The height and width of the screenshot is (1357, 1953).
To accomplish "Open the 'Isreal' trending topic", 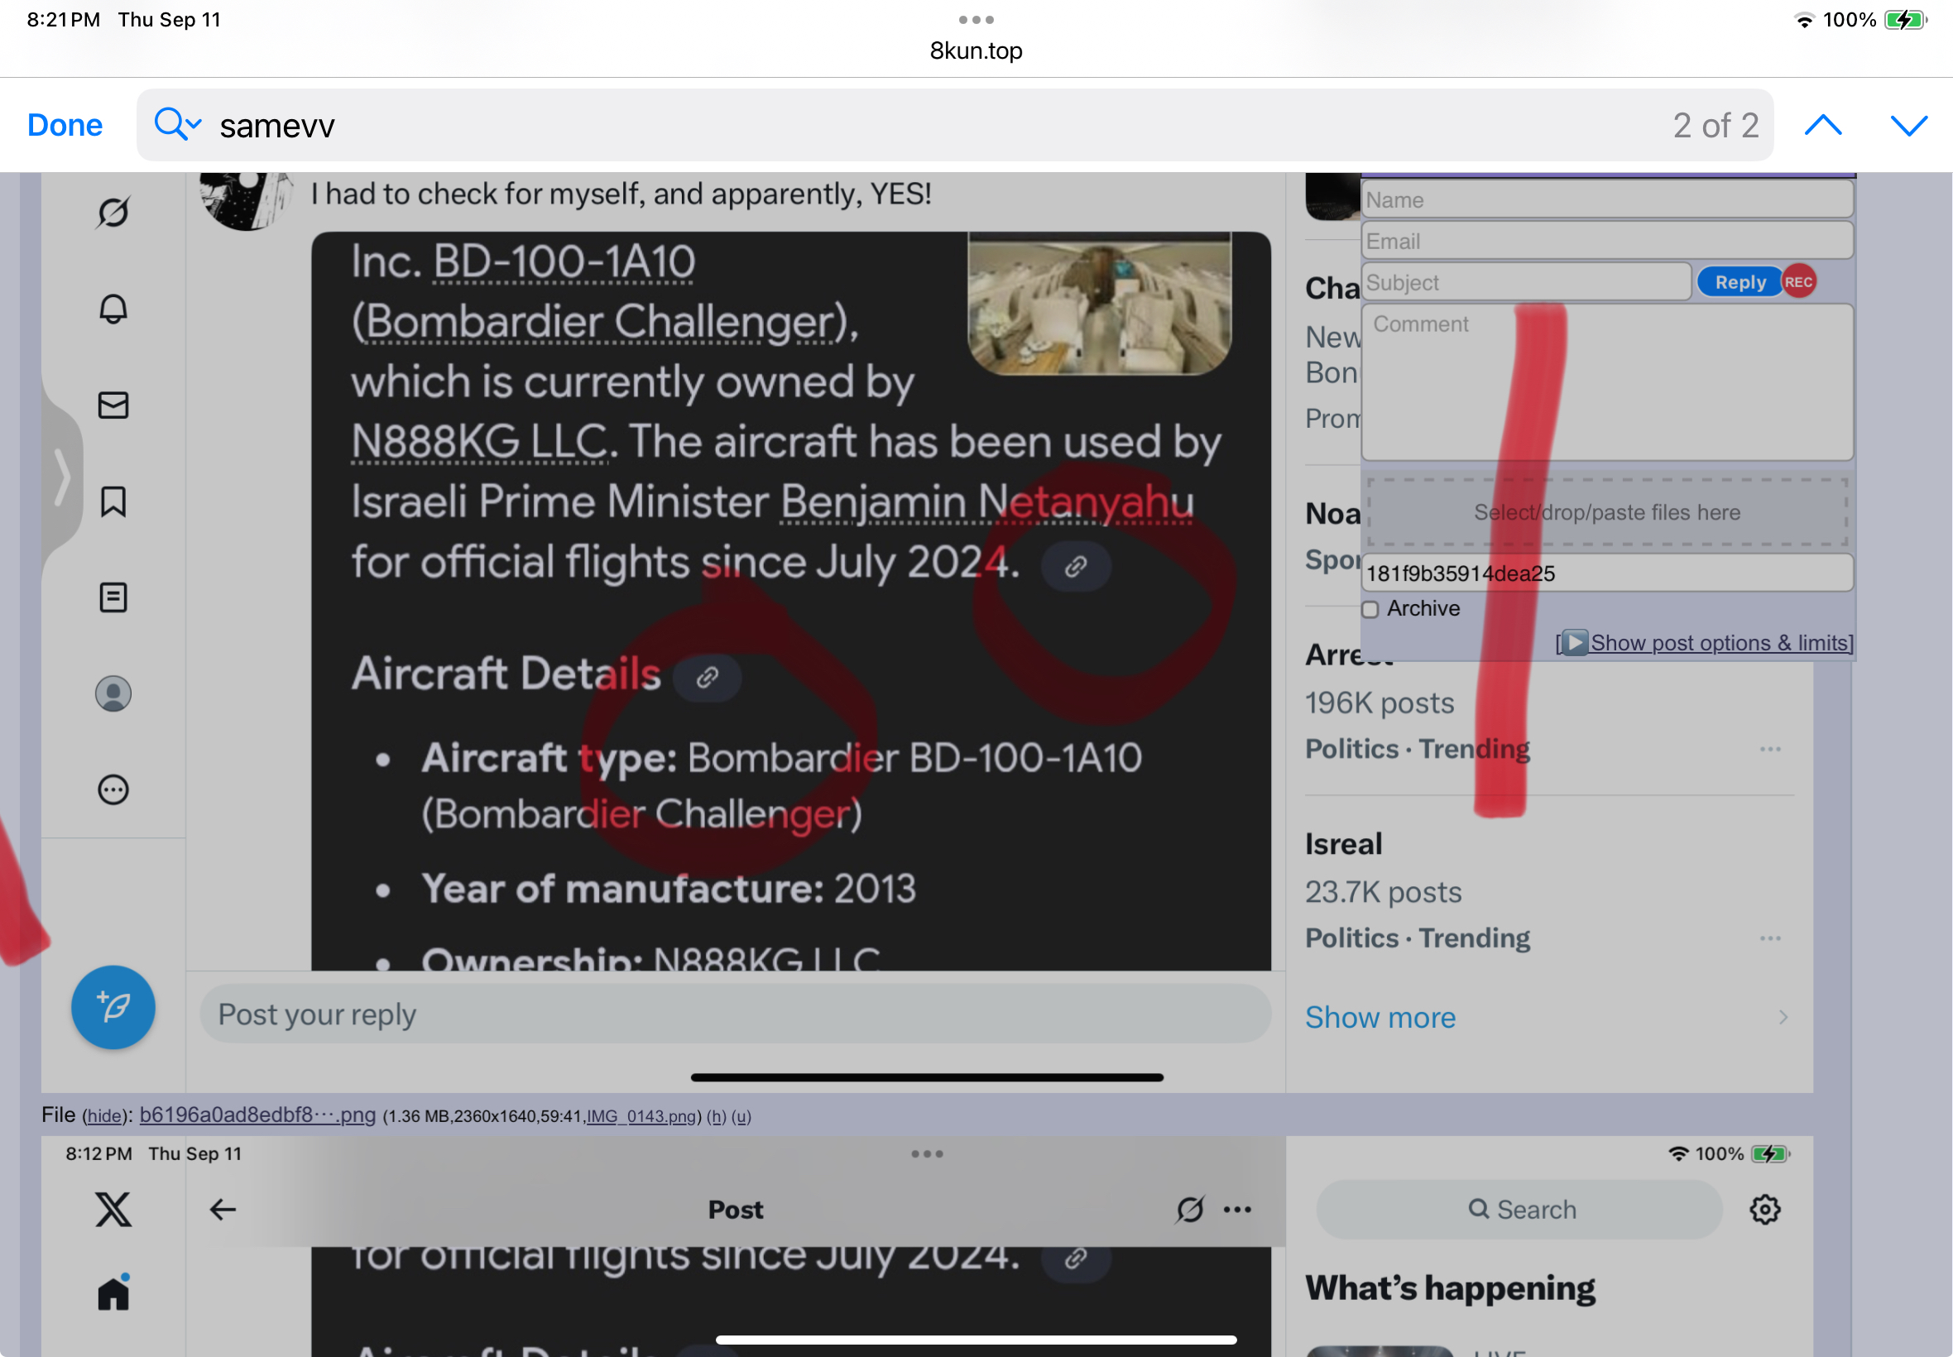I will 1343,844.
